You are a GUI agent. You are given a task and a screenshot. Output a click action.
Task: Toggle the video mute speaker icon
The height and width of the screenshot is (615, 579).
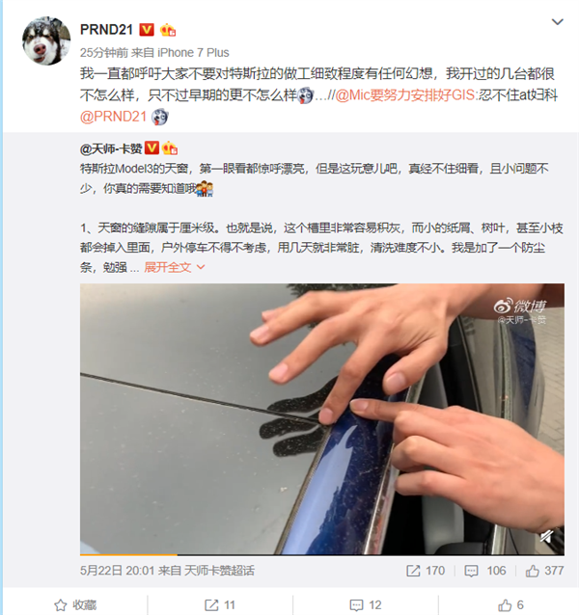[547, 536]
